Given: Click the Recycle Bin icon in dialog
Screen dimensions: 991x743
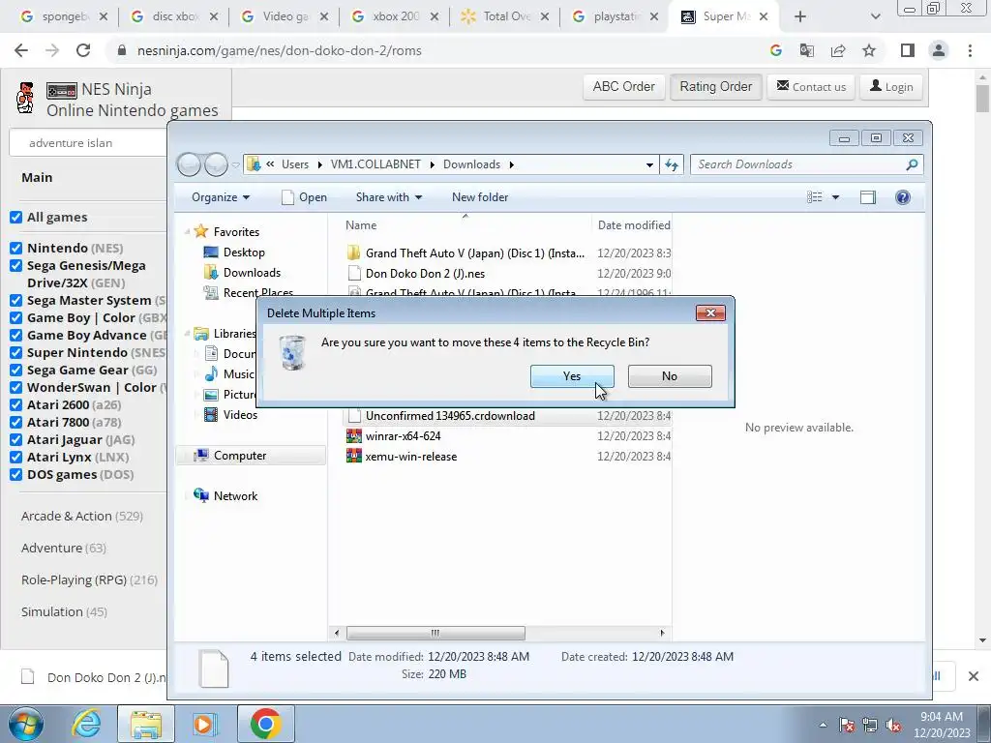Looking at the screenshot, I should [292, 352].
